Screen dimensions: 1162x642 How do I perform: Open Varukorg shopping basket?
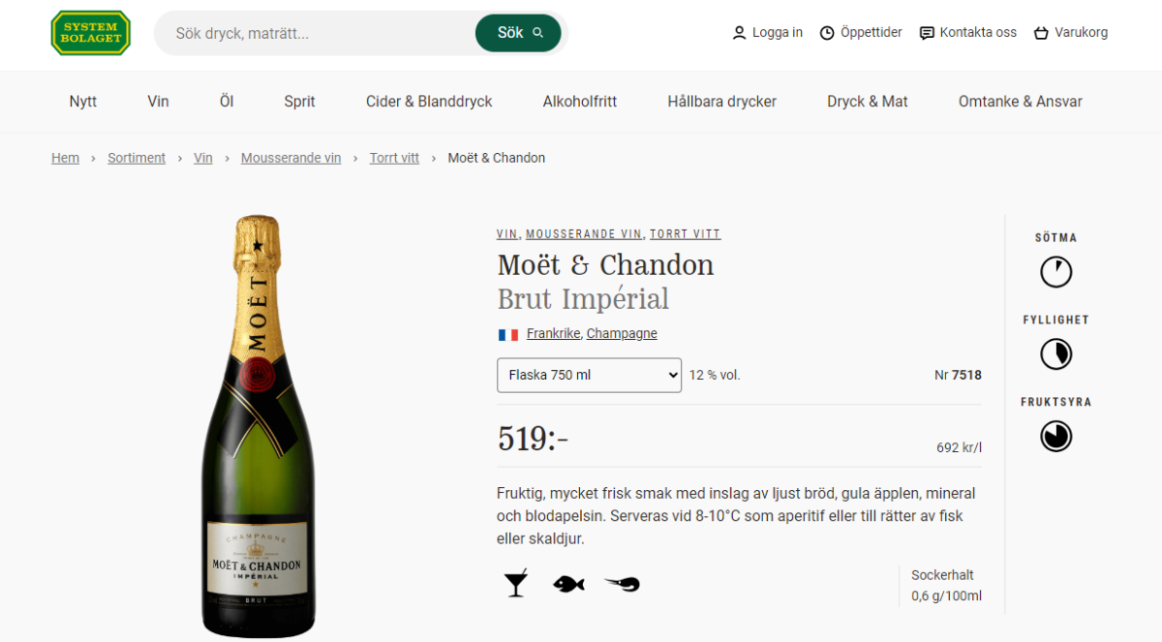point(1070,33)
